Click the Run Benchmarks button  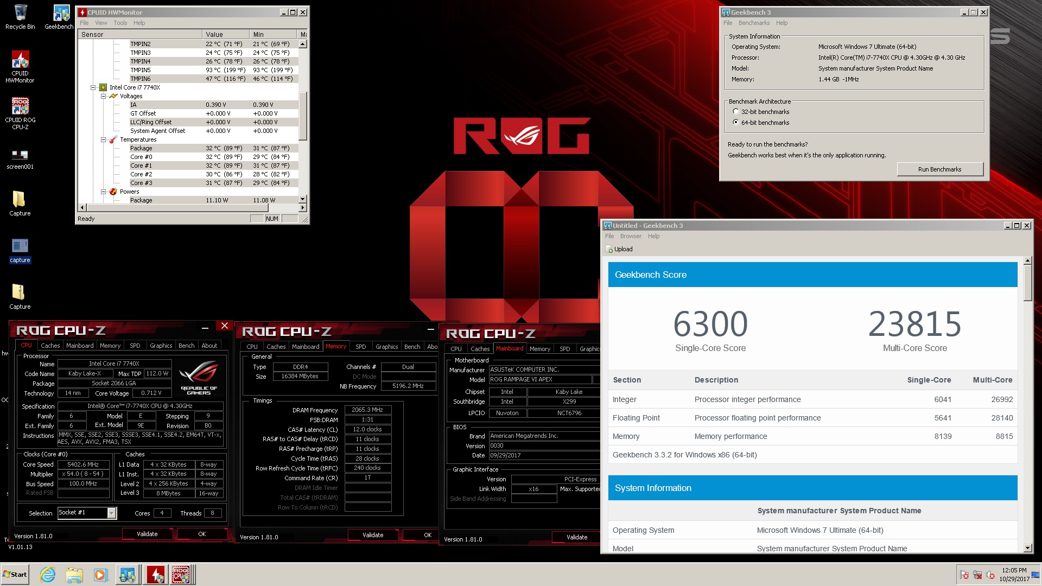tap(939, 169)
